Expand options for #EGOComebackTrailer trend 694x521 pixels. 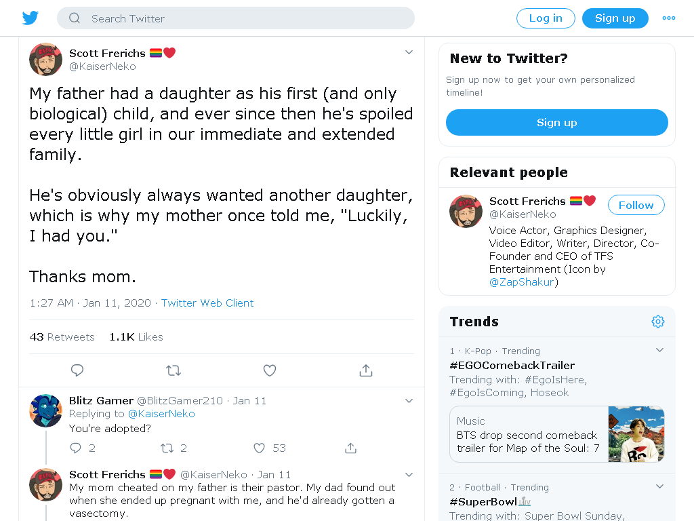(x=659, y=350)
